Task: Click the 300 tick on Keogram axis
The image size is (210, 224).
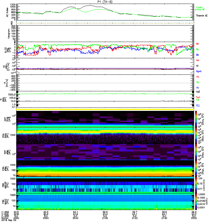Action: tap(13, 26)
